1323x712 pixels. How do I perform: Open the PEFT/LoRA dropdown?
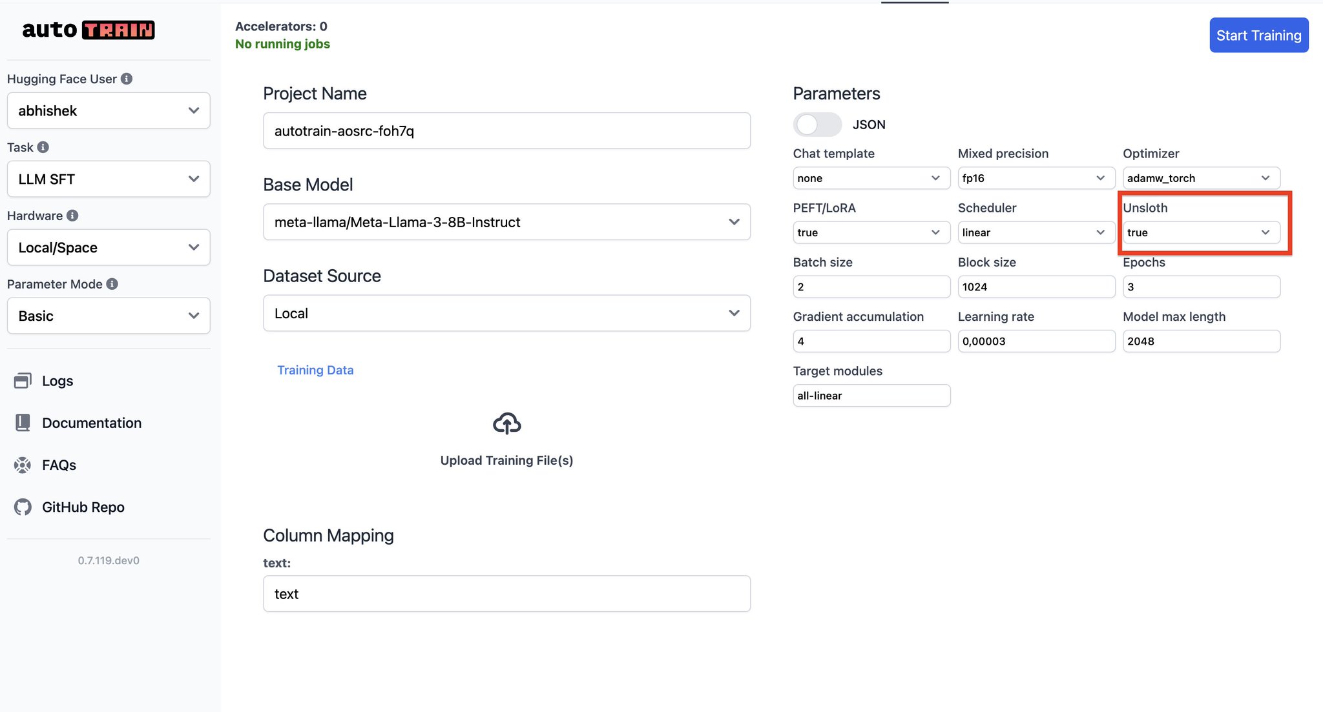click(x=871, y=232)
